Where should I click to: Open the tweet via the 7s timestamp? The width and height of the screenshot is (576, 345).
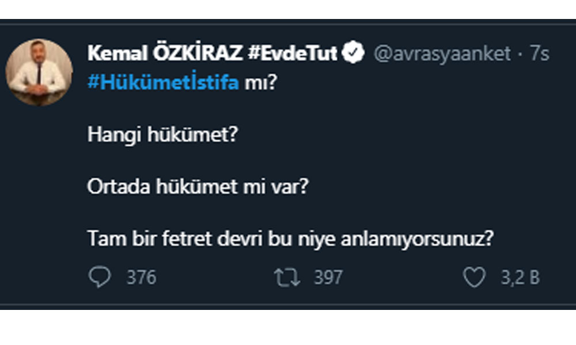tap(540, 53)
